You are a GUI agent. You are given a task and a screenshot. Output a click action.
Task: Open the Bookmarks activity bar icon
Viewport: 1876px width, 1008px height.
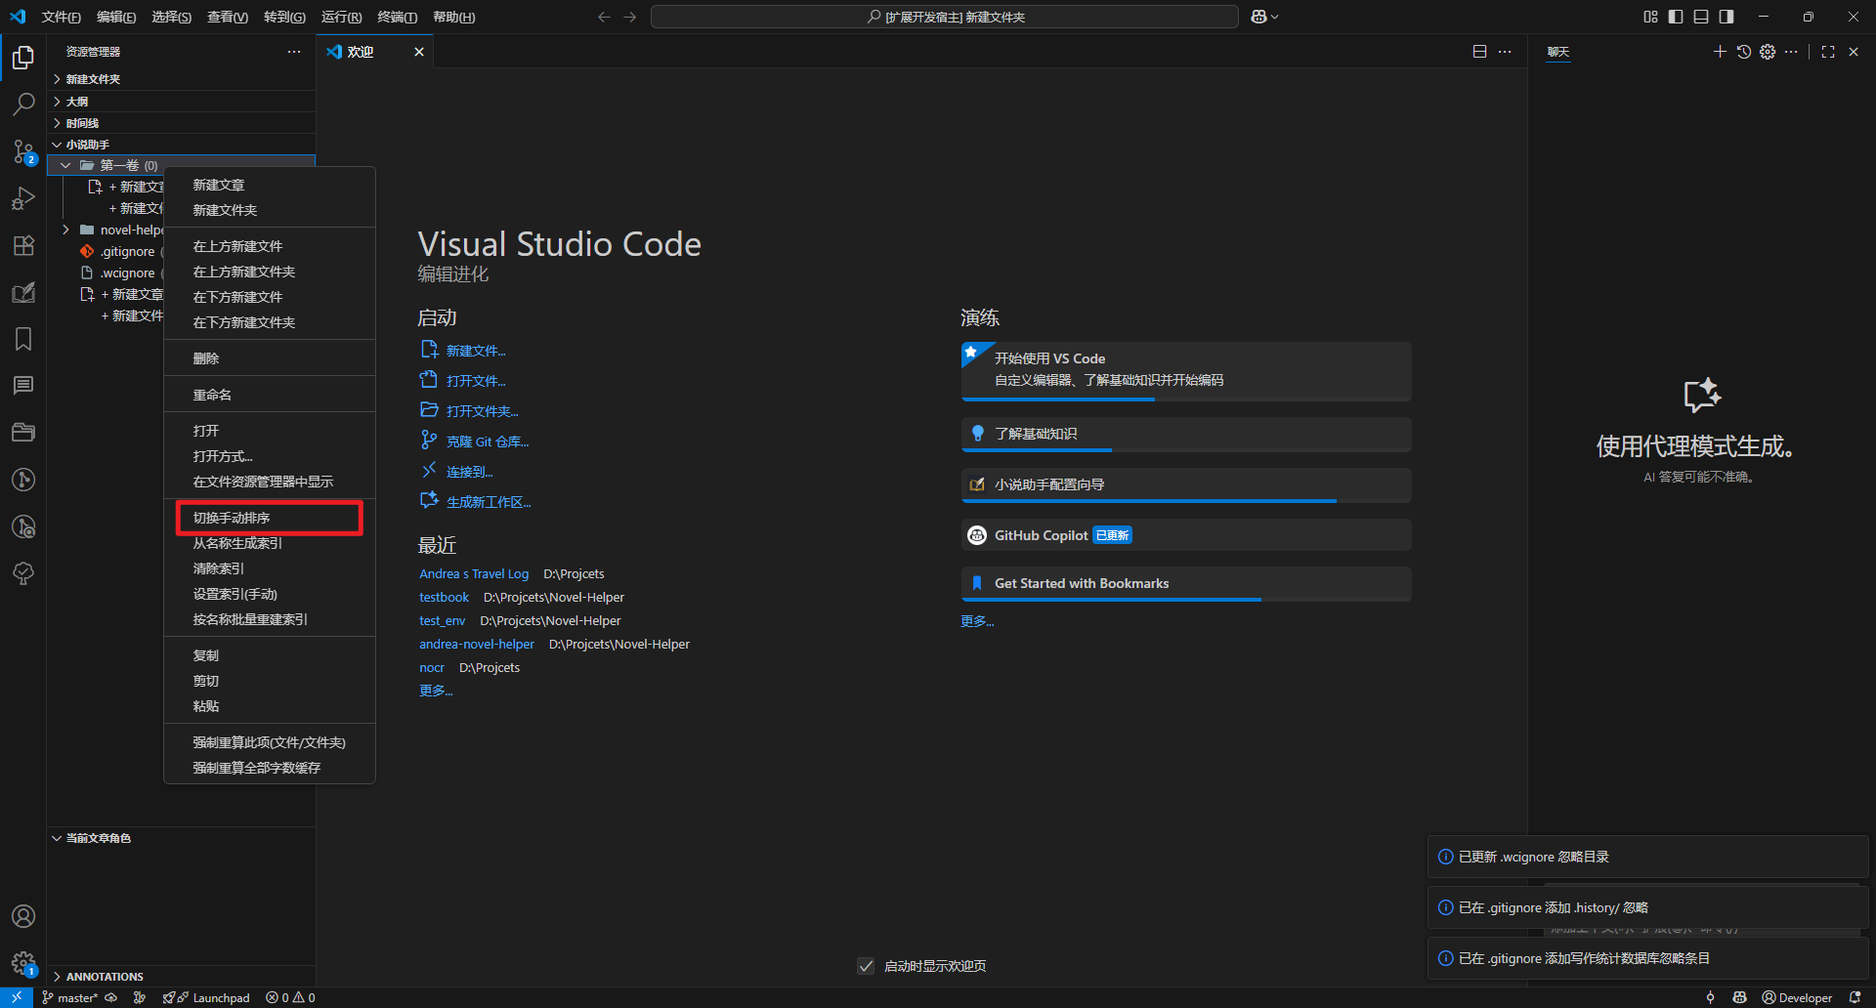click(23, 339)
